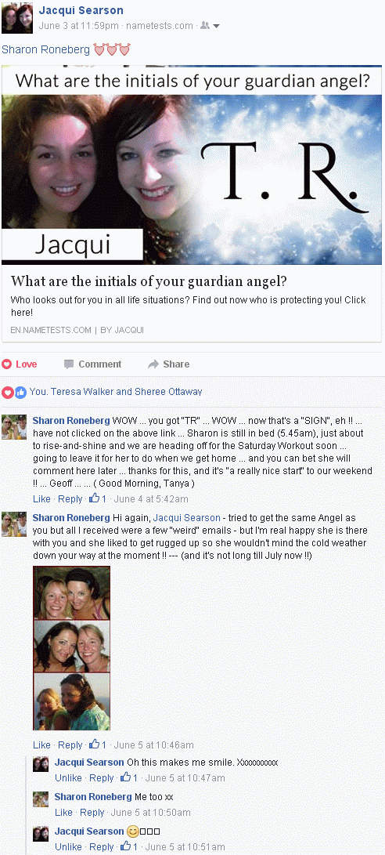Open quiz title 'What are the initials' link
Image resolution: width=385 pixels, height=855 pixels.
(149, 281)
